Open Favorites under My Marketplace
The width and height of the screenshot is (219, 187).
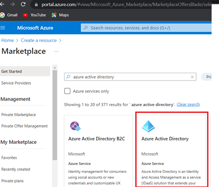[x=9, y=158]
